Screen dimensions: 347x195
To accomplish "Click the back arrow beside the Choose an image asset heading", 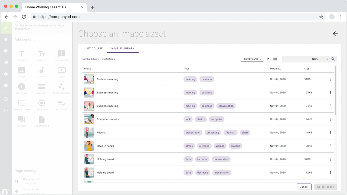I will 335,34.
